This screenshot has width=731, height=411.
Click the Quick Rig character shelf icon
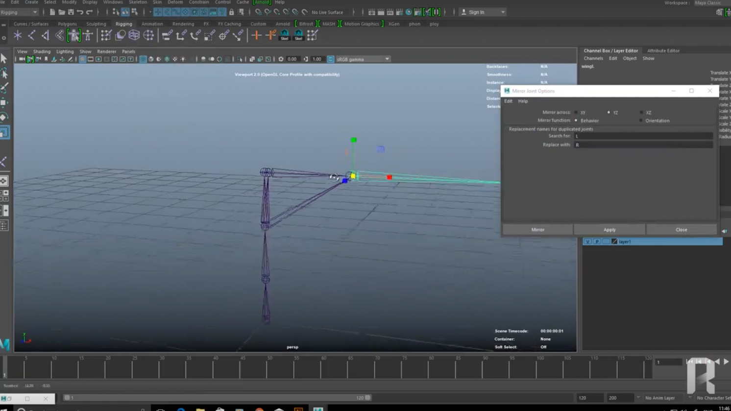(x=74, y=35)
